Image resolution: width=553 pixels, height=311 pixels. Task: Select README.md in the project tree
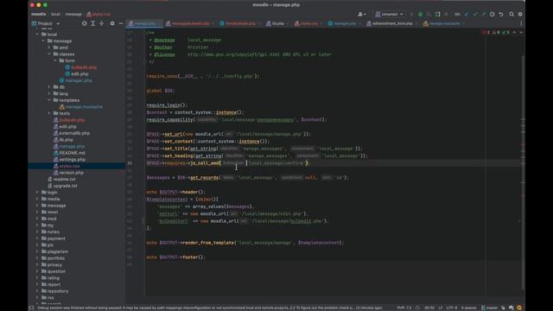click(x=69, y=153)
